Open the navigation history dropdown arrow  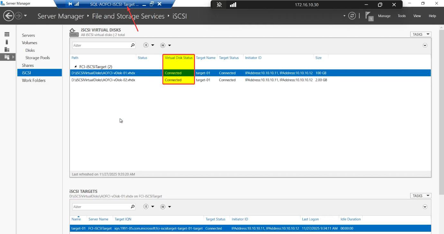(x=25, y=16)
